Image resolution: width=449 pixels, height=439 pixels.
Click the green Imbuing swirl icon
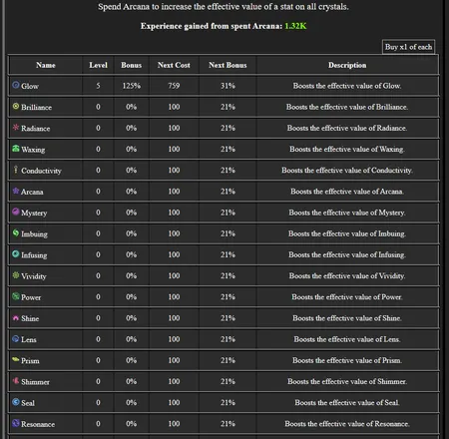click(16, 232)
